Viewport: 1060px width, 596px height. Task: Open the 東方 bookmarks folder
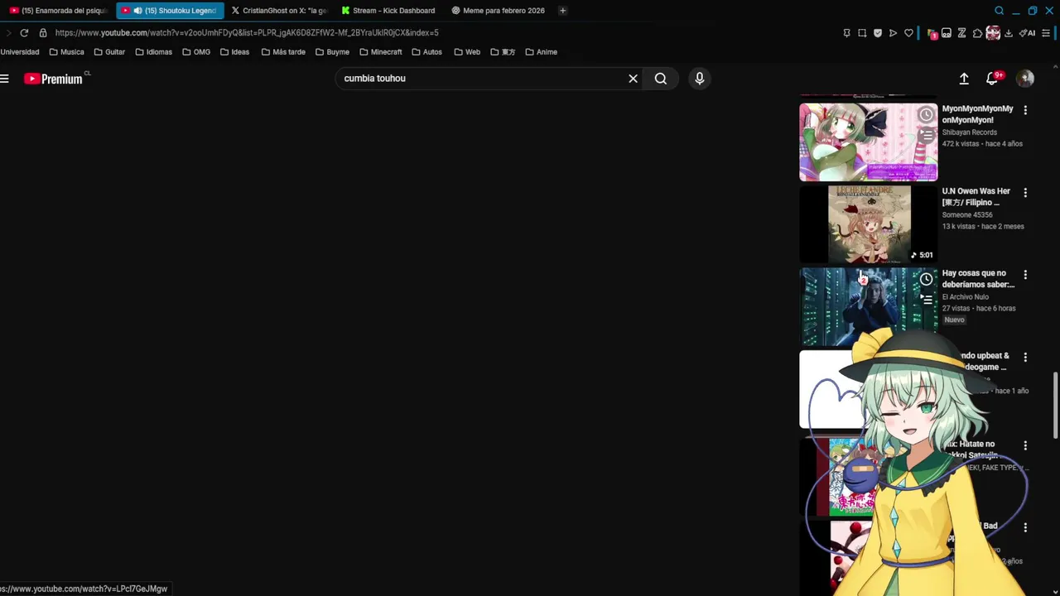click(503, 52)
